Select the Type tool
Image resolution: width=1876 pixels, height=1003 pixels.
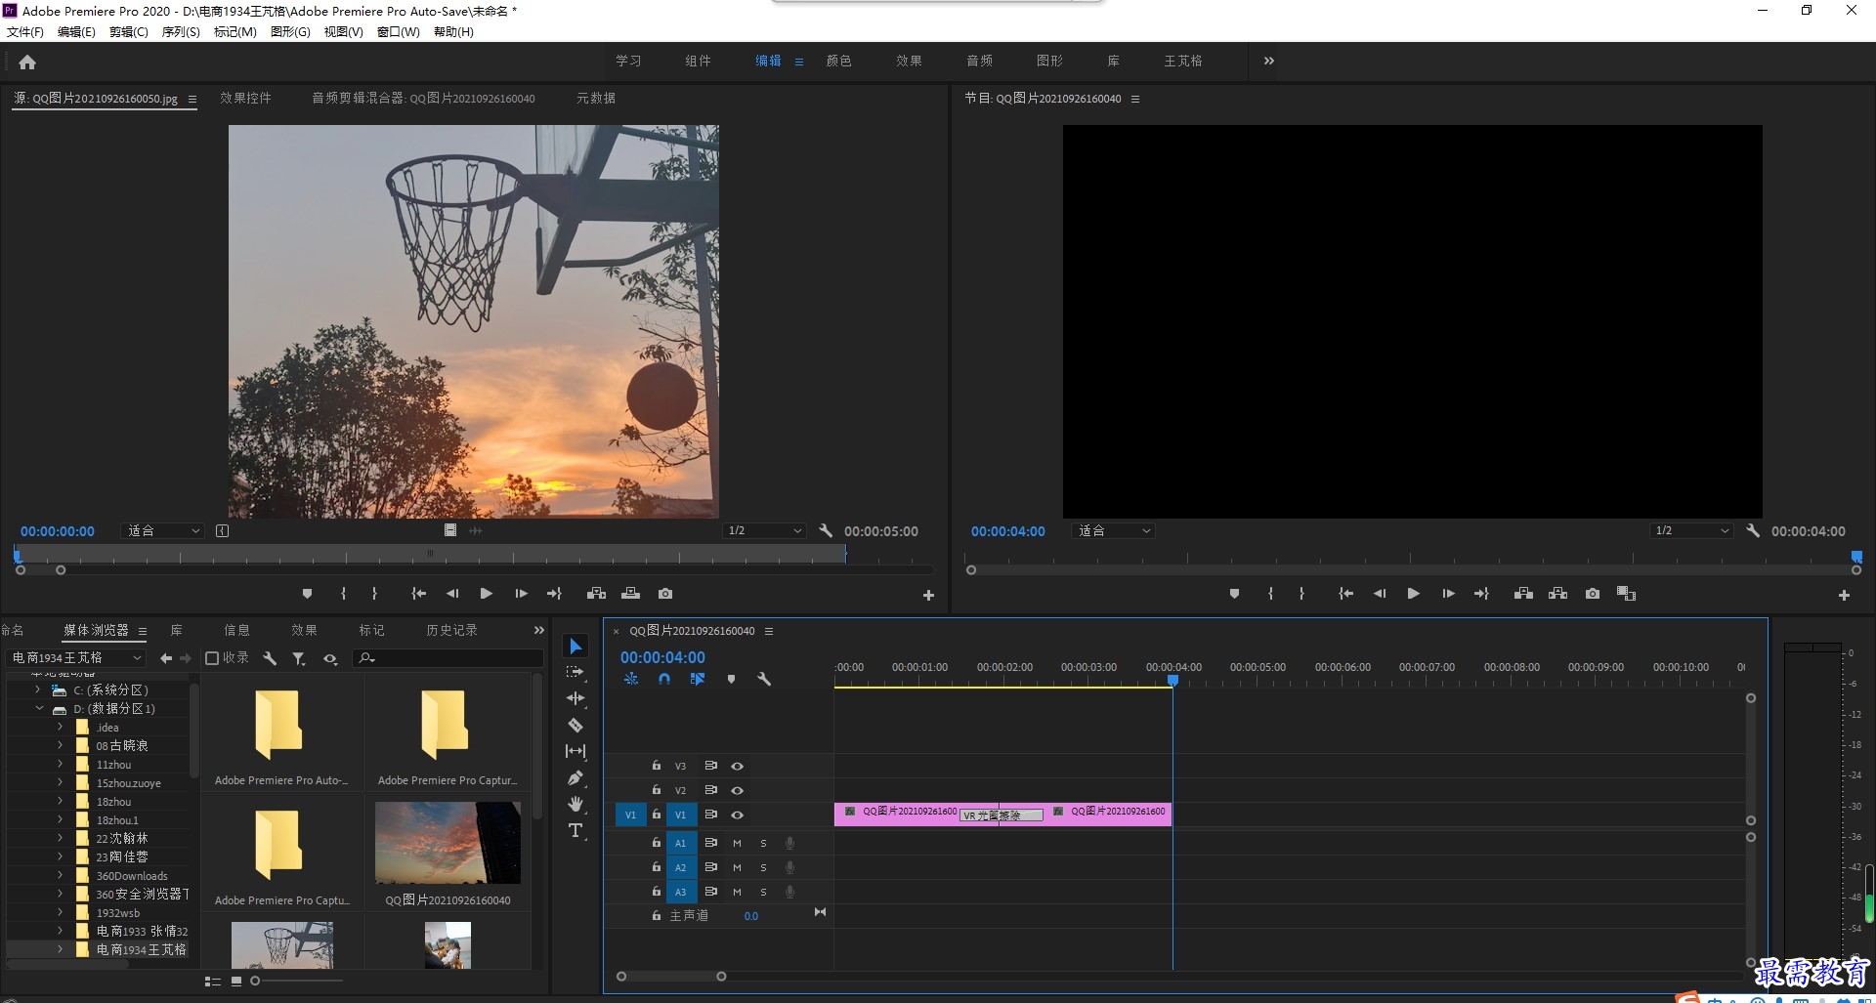pos(576,830)
